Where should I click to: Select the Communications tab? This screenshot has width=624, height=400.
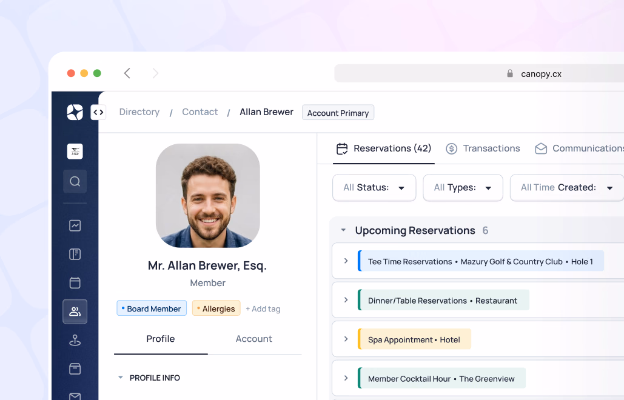(579, 148)
